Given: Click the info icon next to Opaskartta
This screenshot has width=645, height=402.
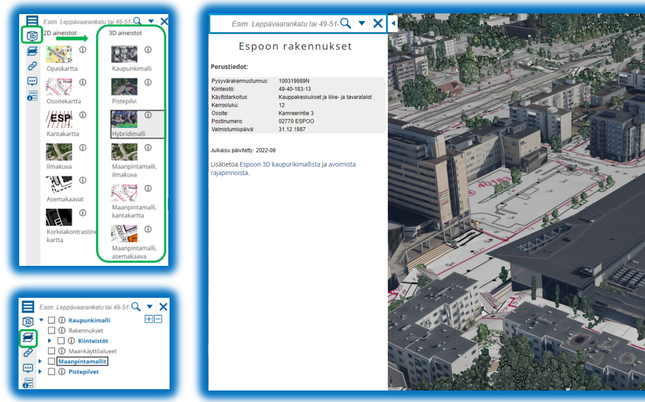Looking at the screenshot, I should (83, 50).
